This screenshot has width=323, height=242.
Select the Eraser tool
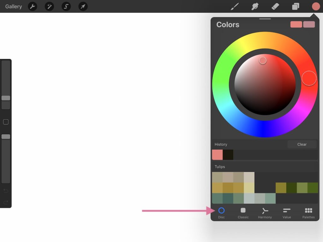pyautogui.click(x=275, y=6)
